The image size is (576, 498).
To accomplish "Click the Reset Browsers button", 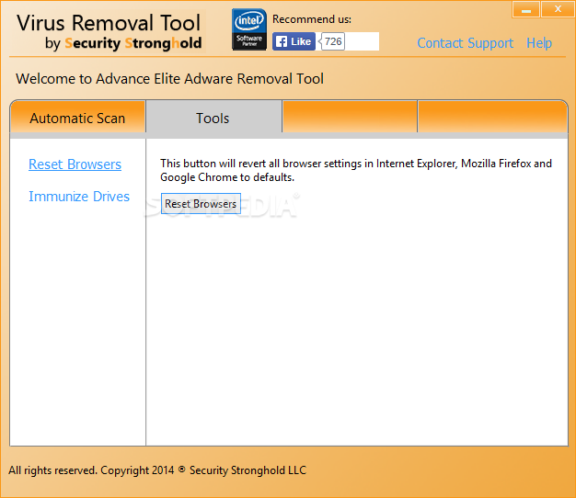I will (x=201, y=204).
